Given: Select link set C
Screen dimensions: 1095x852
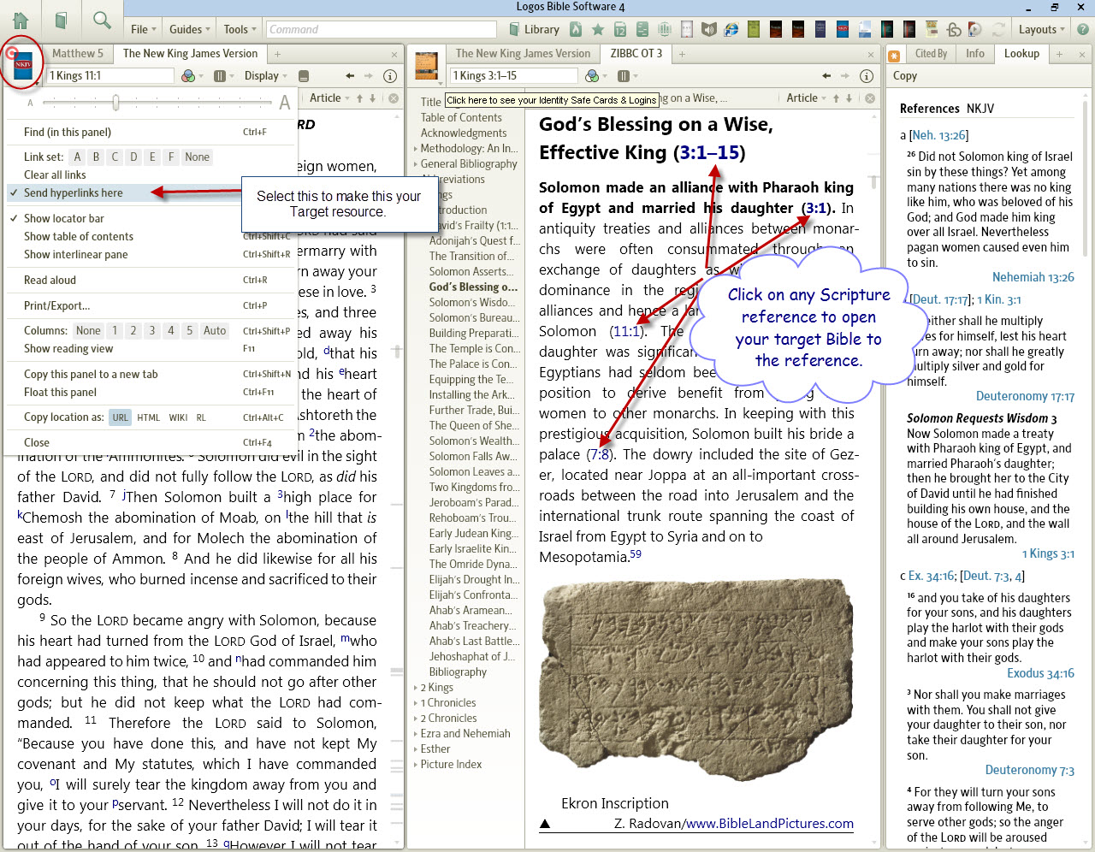Looking at the screenshot, I should pos(115,157).
